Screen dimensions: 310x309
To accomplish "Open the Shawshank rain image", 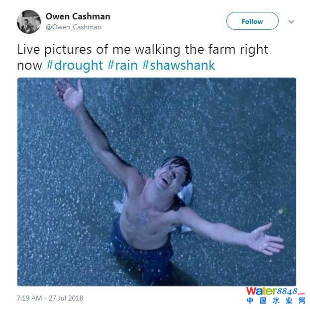I will click(157, 182).
